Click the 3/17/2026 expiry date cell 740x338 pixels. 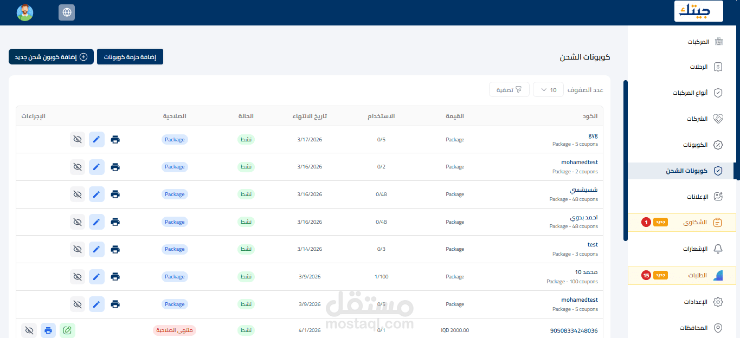point(310,140)
